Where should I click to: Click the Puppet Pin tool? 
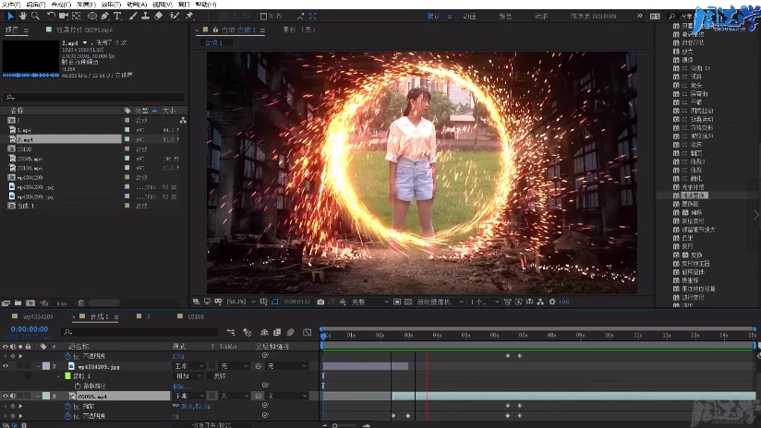pyautogui.click(x=188, y=16)
